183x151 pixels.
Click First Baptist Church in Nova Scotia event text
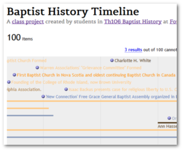coord(97,75)
